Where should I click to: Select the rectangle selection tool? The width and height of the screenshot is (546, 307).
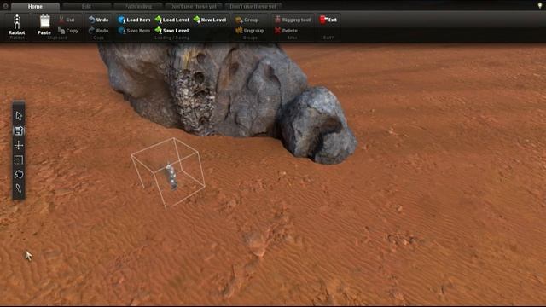(19, 159)
